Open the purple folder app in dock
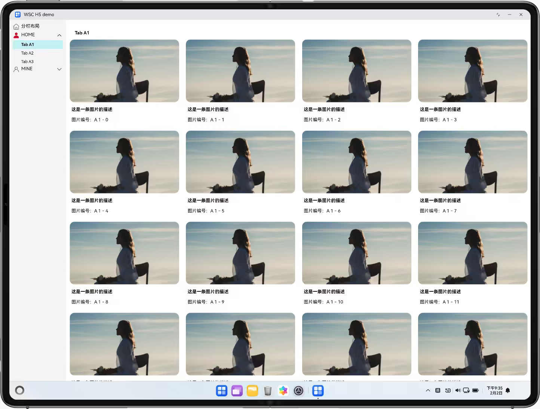 pos(237,391)
